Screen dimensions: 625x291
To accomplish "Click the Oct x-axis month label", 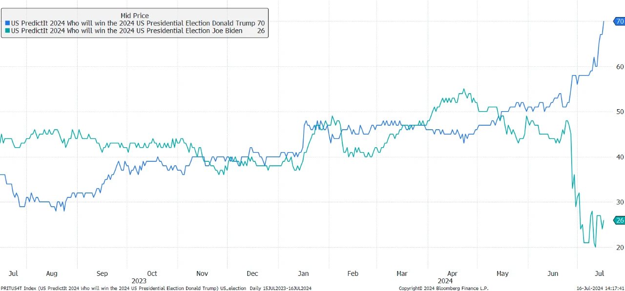I will (152, 273).
